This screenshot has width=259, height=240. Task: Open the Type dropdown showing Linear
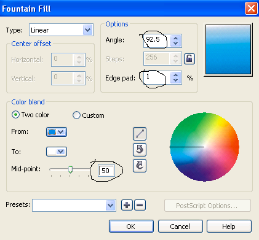61,30
